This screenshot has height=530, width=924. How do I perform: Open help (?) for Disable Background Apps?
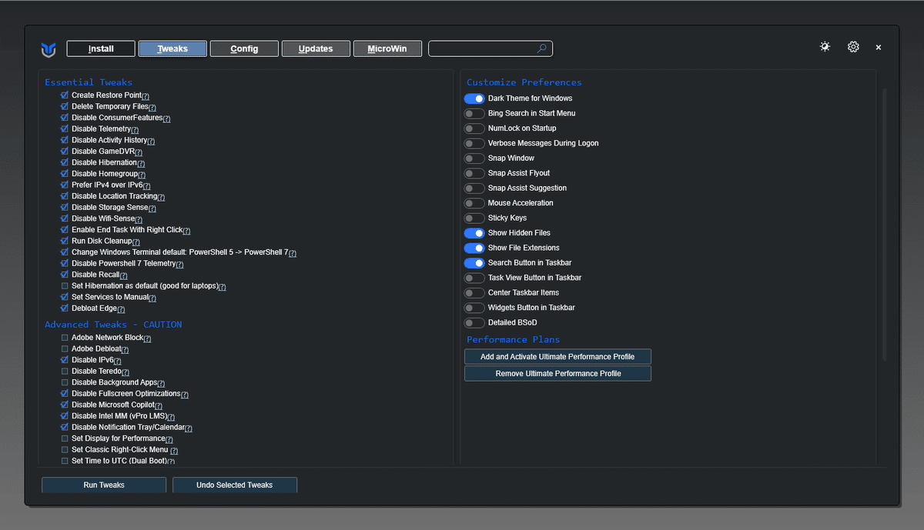161,383
